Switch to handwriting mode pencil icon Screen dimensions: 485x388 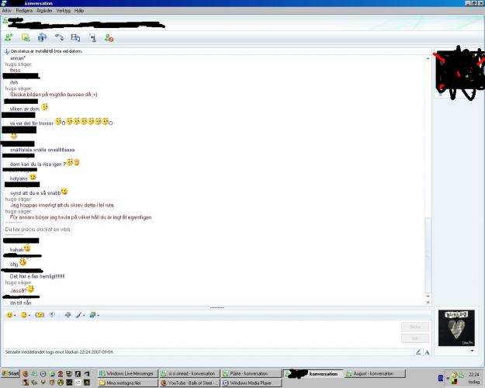coord(418,352)
